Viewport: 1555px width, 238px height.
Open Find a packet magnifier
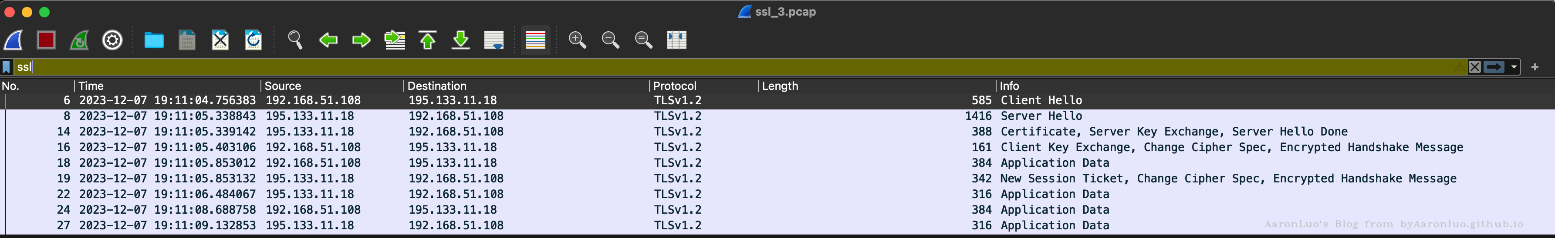click(x=295, y=40)
